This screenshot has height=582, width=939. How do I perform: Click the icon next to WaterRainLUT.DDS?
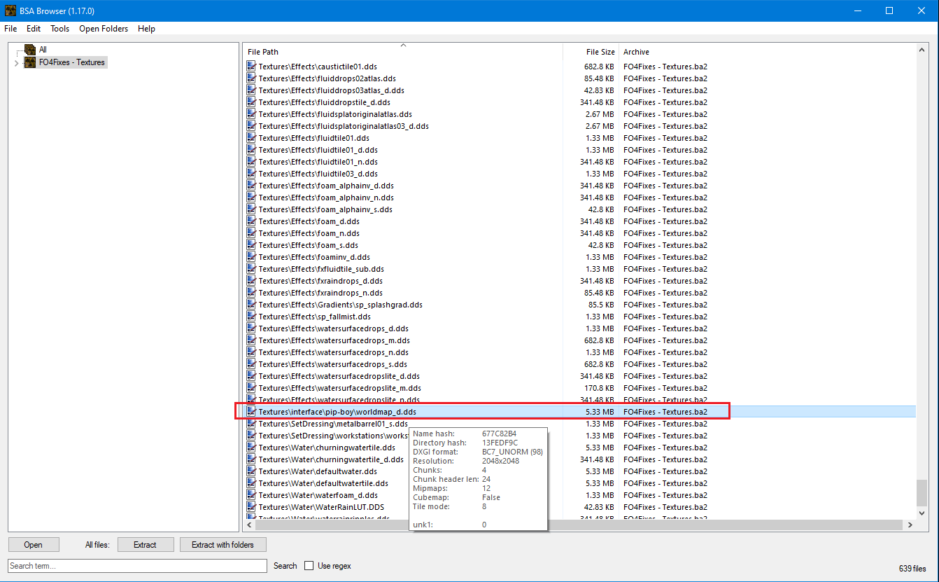click(251, 507)
